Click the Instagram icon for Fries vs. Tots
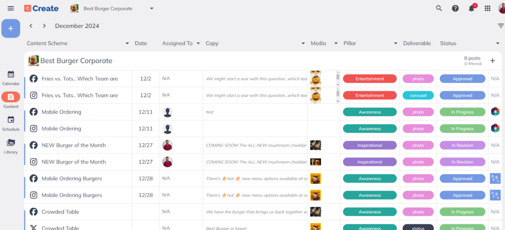 point(34,95)
